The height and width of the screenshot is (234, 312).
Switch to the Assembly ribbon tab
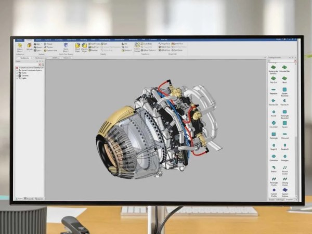point(59,40)
